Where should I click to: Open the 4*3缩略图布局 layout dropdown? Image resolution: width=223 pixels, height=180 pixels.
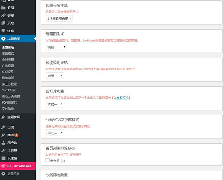pos(59,18)
